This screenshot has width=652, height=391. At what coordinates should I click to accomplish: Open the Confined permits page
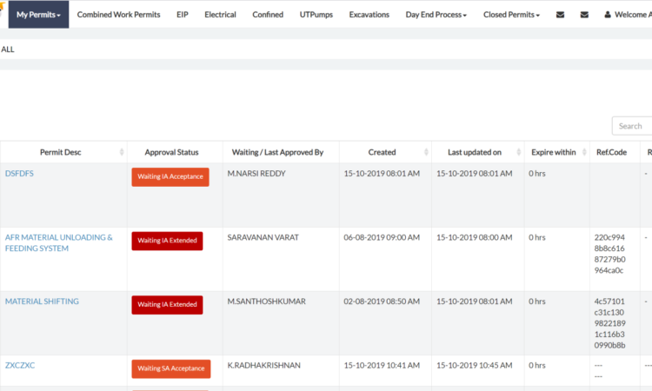pyautogui.click(x=268, y=15)
